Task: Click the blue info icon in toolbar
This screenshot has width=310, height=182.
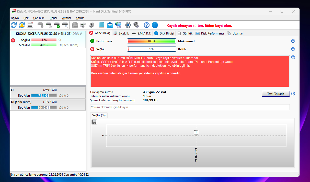Action: [155, 25]
